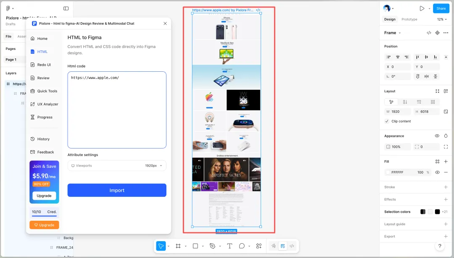Expand Frame tool options arrow
The image size is (454, 258).
click(x=186, y=246)
